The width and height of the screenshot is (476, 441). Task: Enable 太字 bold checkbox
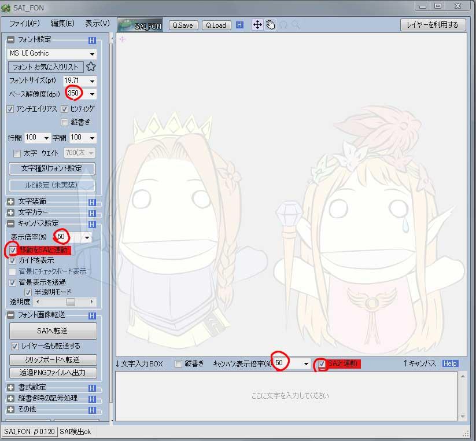(17, 153)
